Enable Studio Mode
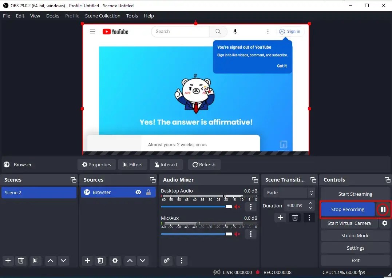Screen dimensions: 392x278 355,235
